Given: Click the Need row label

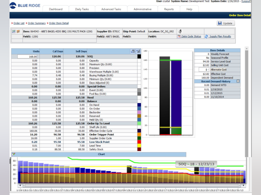Looking at the screenshot, I should pos(90,97).
